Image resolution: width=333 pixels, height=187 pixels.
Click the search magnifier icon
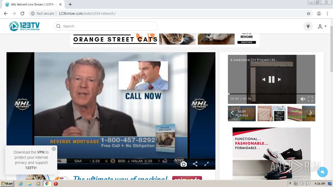click(58, 26)
